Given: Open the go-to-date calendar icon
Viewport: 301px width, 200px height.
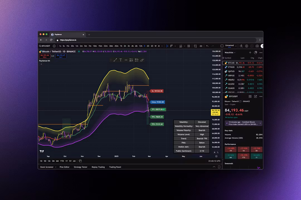Looking at the screenshot, I should click(x=80, y=161).
